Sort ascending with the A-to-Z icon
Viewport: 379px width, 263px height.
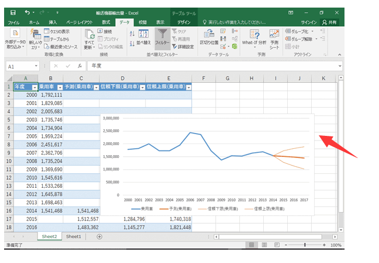click(x=132, y=33)
